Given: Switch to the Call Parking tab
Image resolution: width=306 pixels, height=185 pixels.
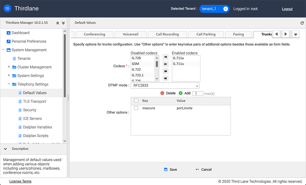Looking at the screenshot, I should 206,34.
